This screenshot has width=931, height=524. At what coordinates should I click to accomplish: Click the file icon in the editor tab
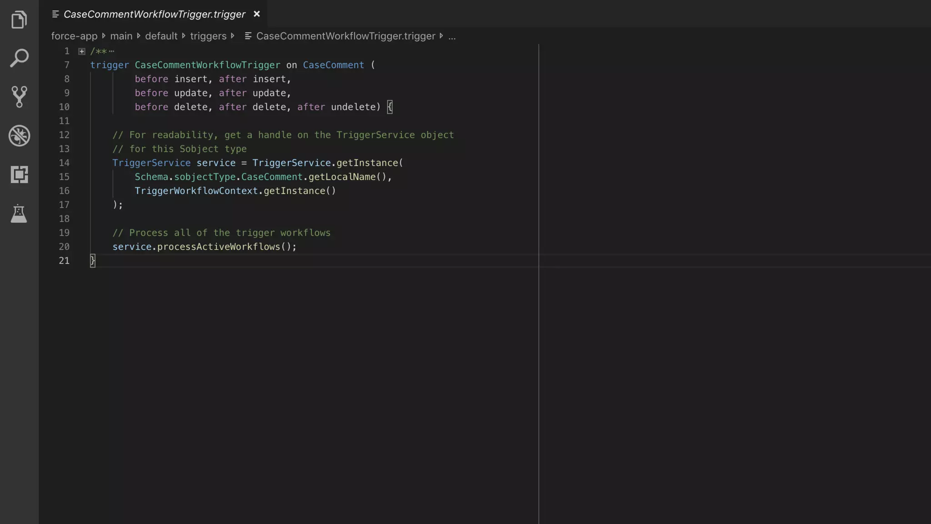[x=55, y=14]
